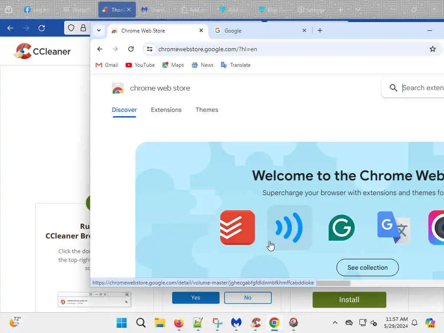This screenshot has height=333, width=444.
Task: Open a new Chrome tab
Action: point(320,30)
